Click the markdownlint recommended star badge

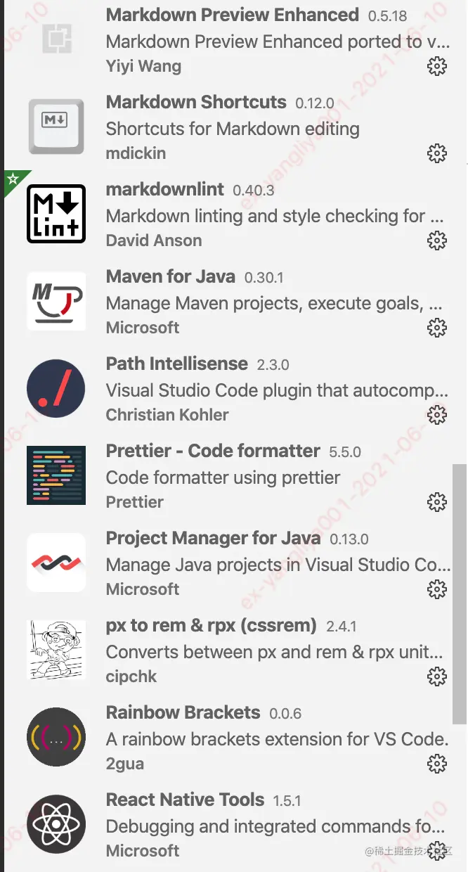tap(12, 179)
